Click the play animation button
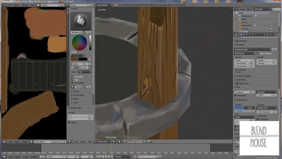Screen dimensions: 282x159 (x=106, y=157)
